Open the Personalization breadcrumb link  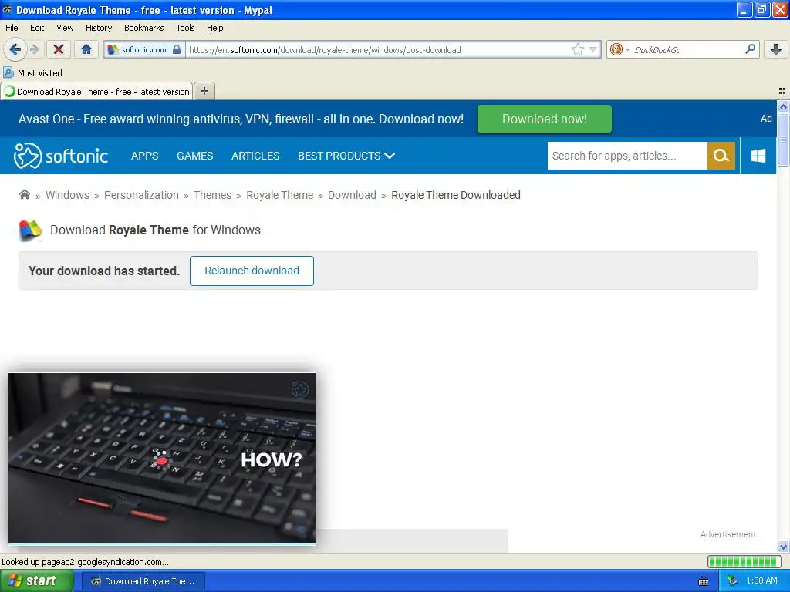coord(141,195)
